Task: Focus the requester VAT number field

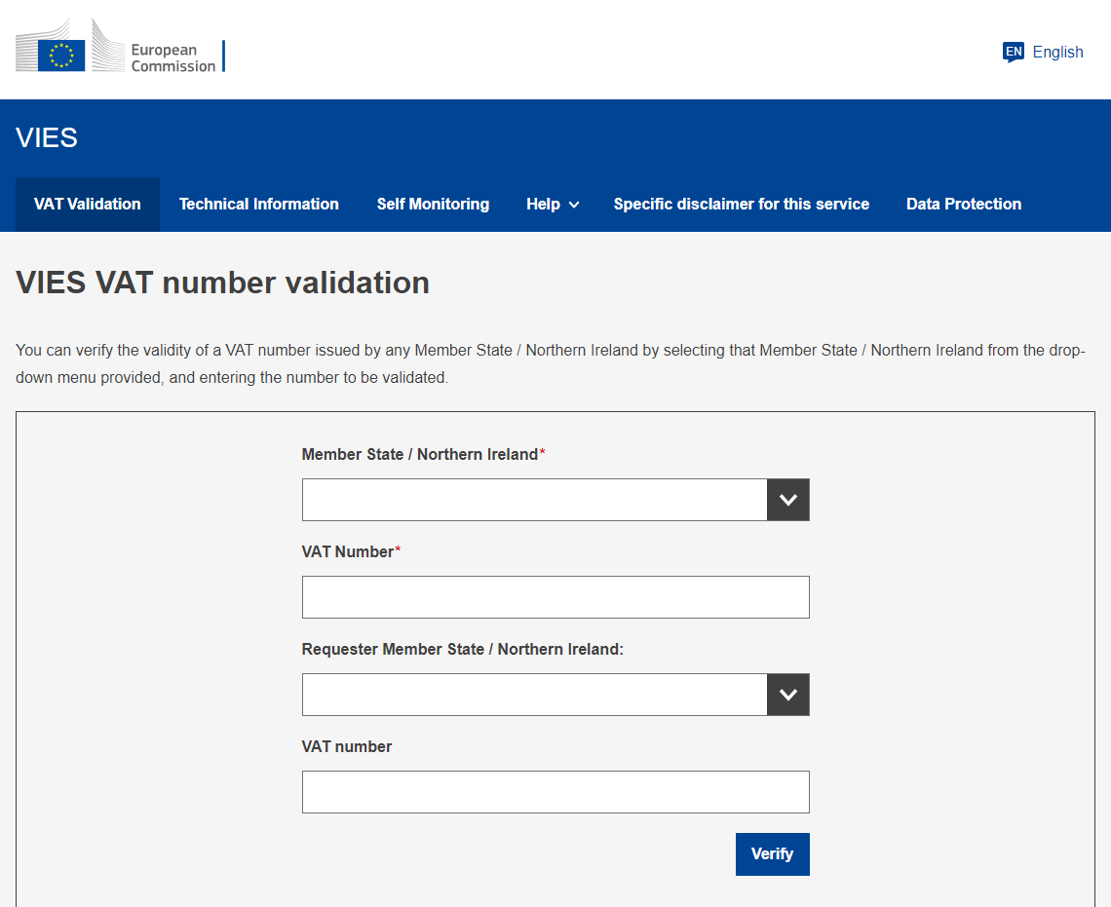Action: point(555,792)
